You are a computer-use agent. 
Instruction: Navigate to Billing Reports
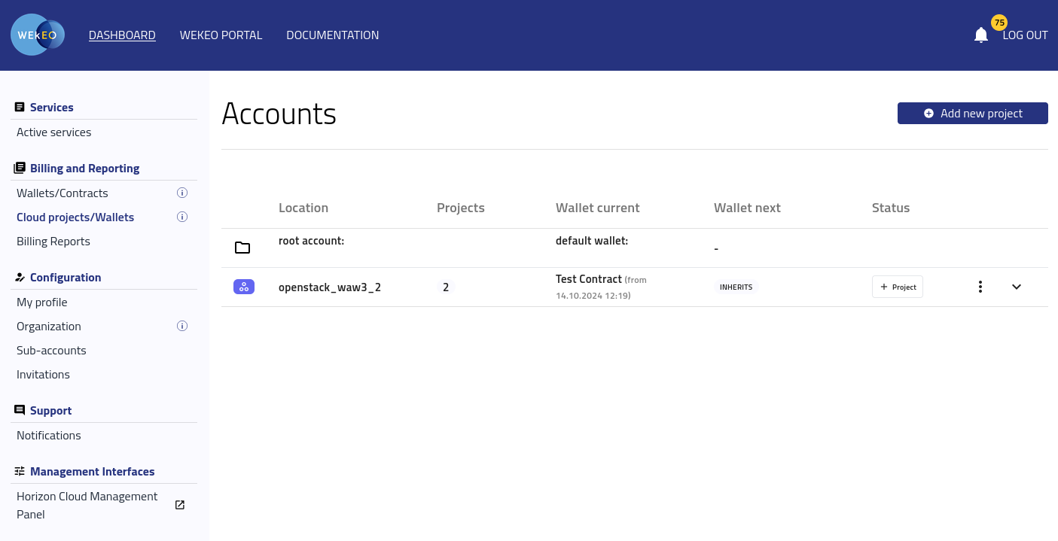pyautogui.click(x=53, y=242)
